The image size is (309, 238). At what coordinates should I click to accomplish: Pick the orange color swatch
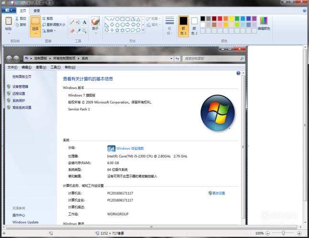[x=225, y=19]
